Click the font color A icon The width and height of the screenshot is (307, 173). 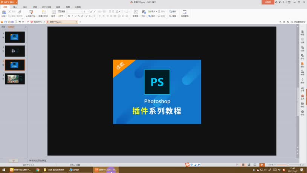click(x=82, y=16)
